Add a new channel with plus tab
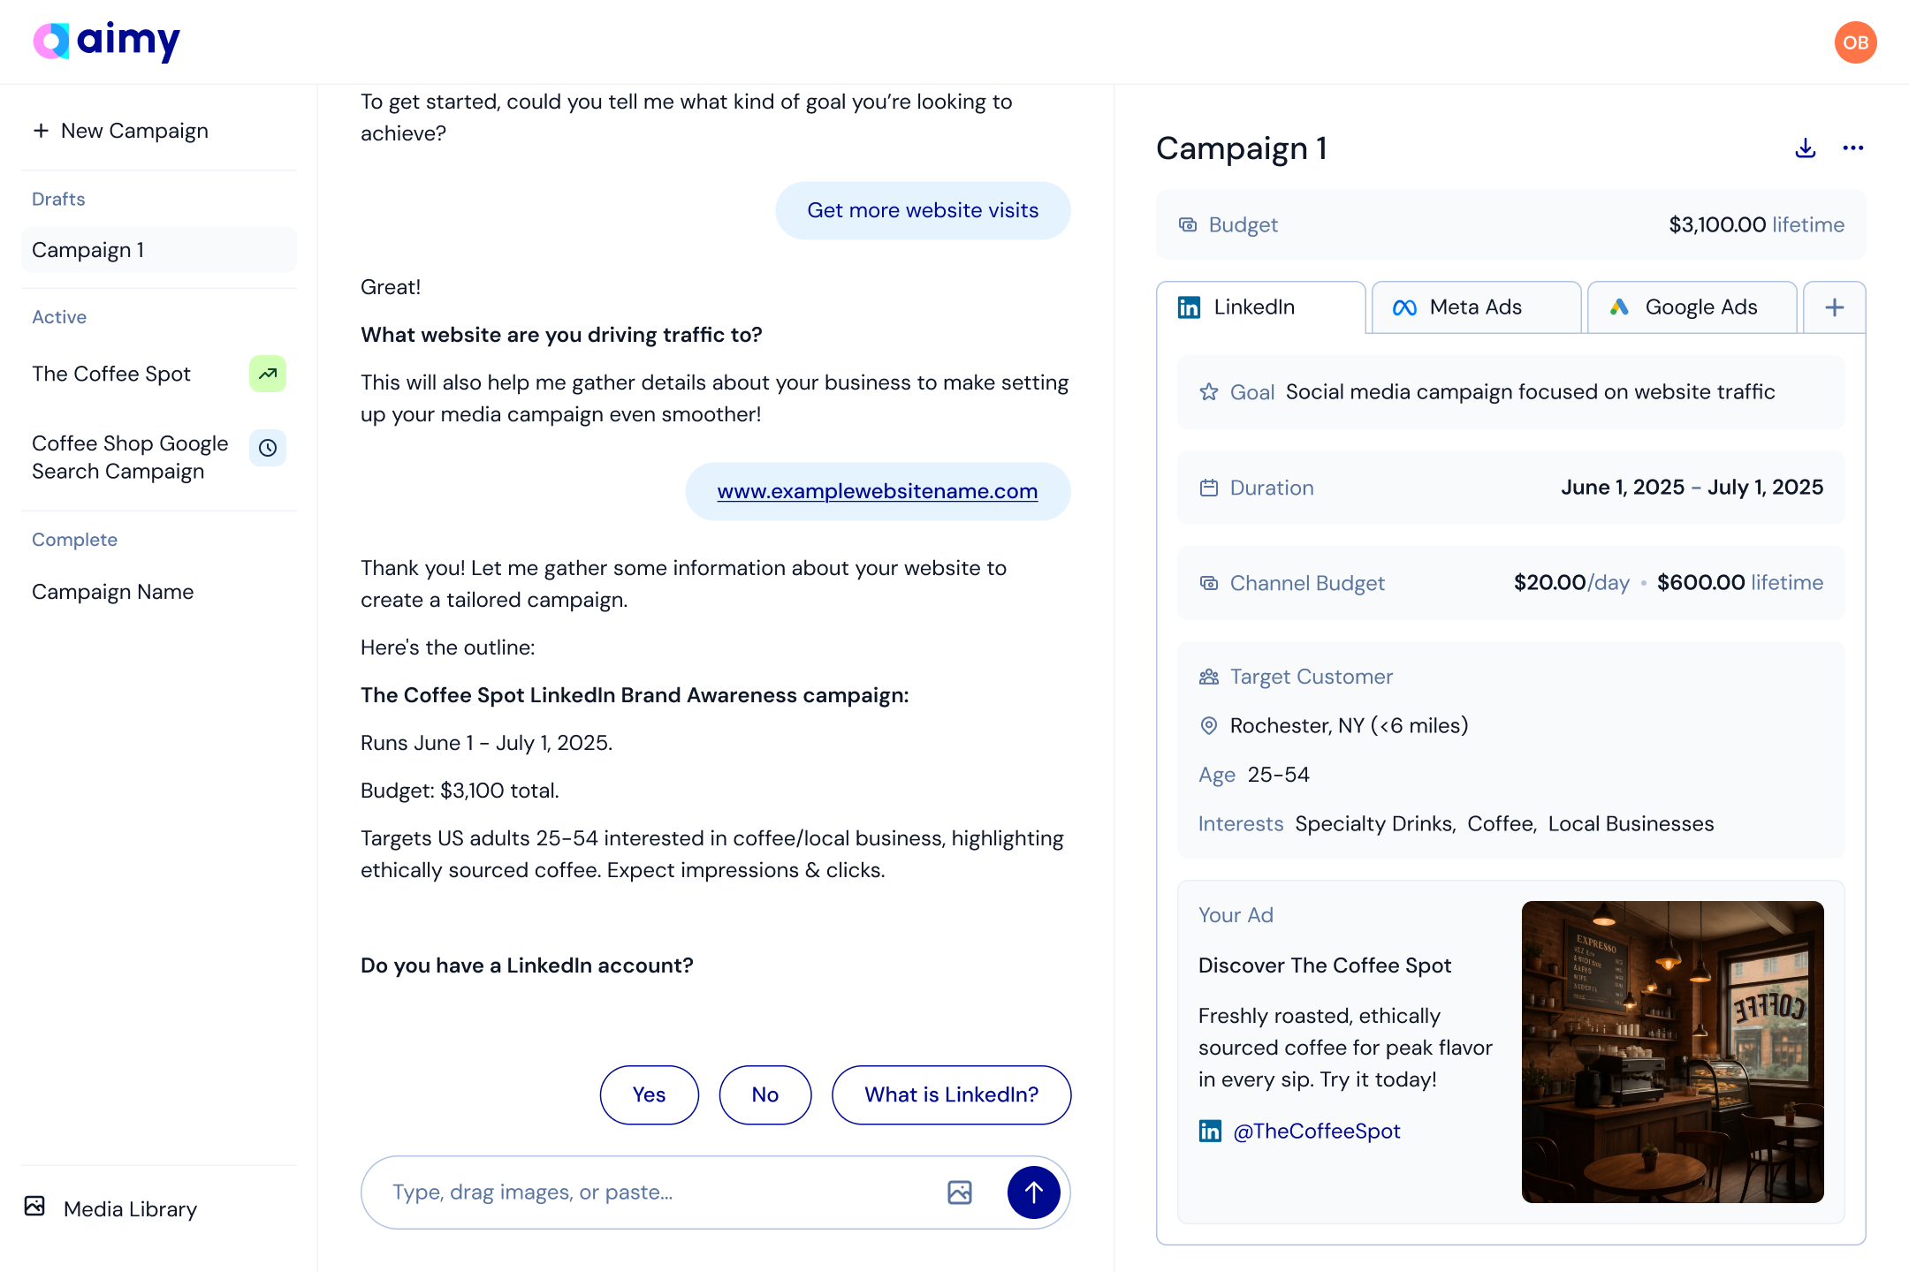 click(1835, 307)
